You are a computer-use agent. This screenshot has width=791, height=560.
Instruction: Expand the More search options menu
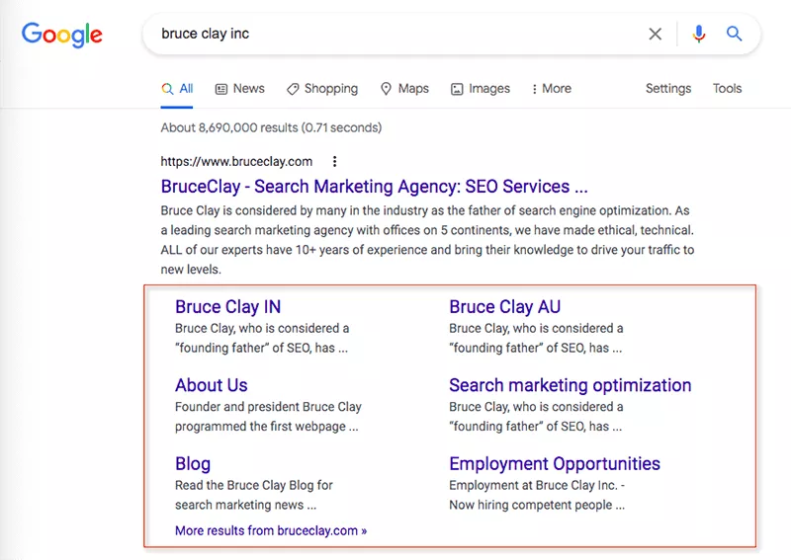point(551,89)
